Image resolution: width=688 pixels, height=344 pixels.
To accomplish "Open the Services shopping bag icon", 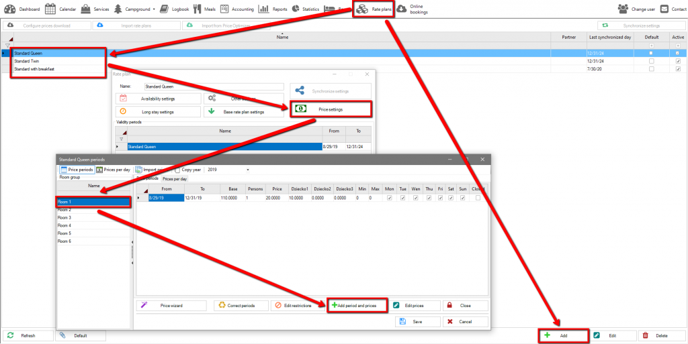I will [85, 9].
